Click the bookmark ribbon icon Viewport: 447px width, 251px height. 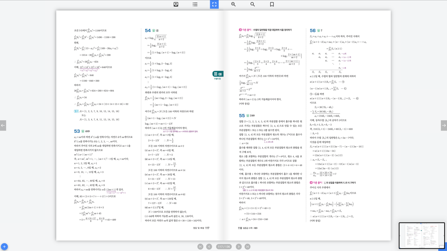[x=271, y=4]
